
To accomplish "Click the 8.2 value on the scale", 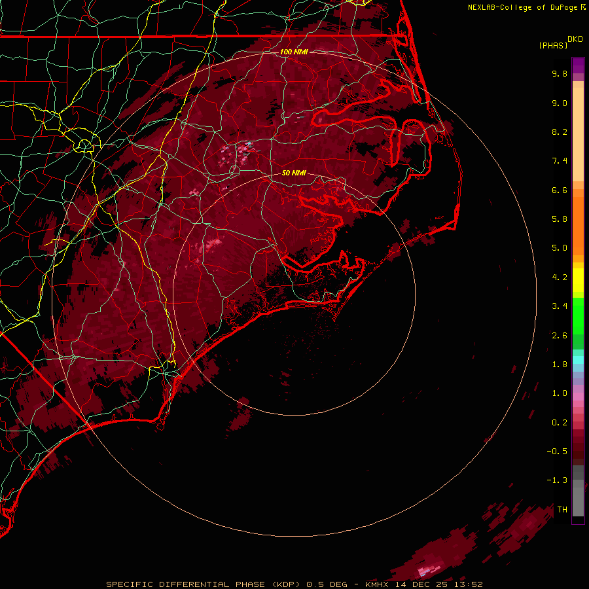I will pyautogui.click(x=560, y=132).
